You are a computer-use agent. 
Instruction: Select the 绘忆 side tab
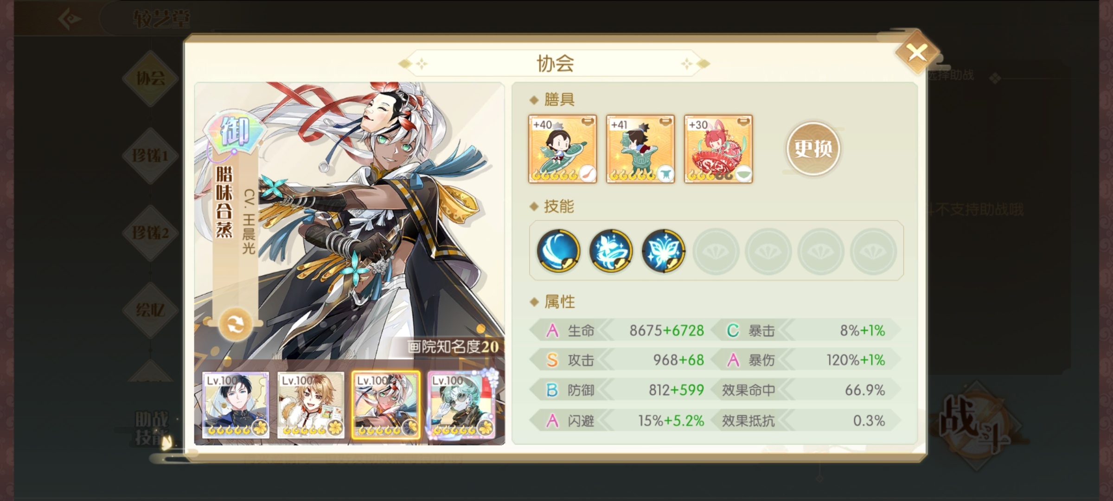pyautogui.click(x=151, y=310)
